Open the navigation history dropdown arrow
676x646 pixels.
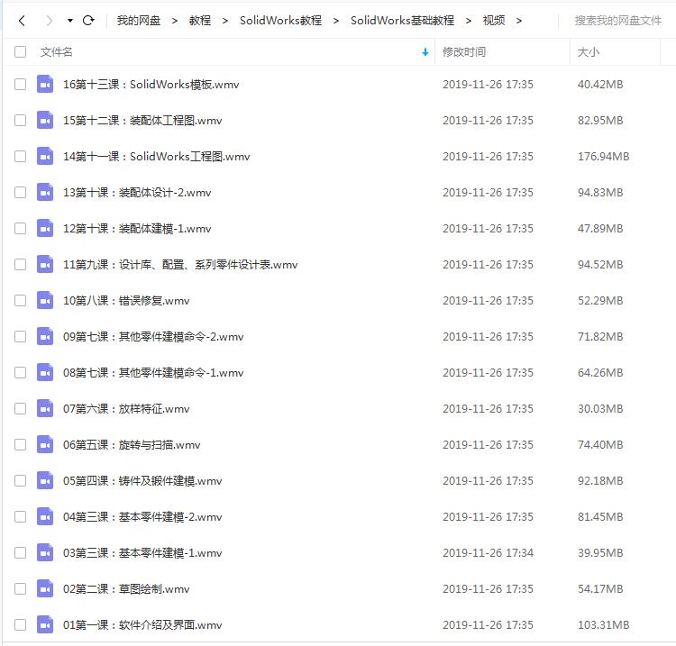pyautogui.click(x=69, y=20)
